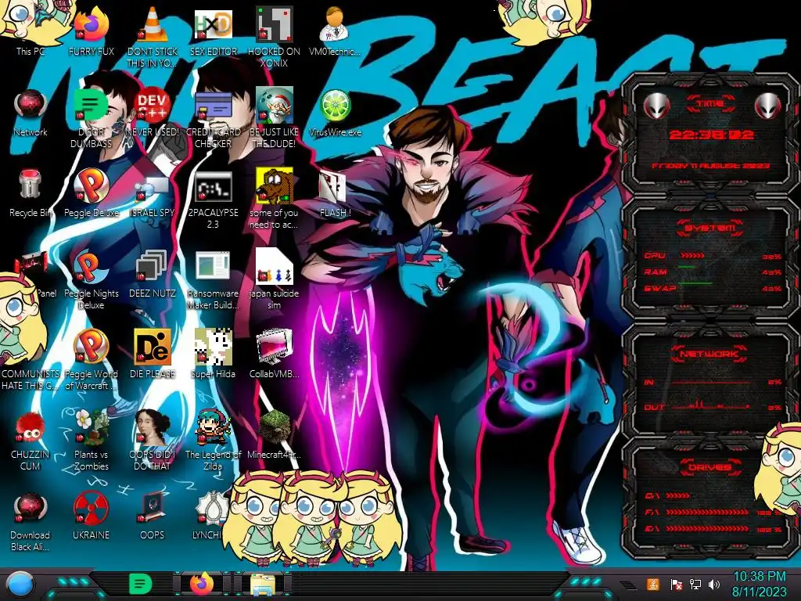Open the japan suicide sim file icon
The height and width of the screenshot is (601, 801).
click(x=274, y=280)
